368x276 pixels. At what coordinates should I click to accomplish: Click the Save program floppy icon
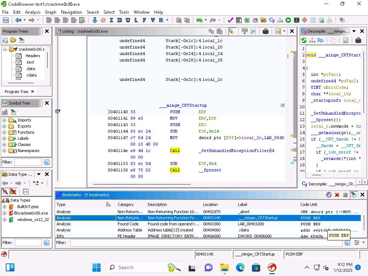(5, 20)
